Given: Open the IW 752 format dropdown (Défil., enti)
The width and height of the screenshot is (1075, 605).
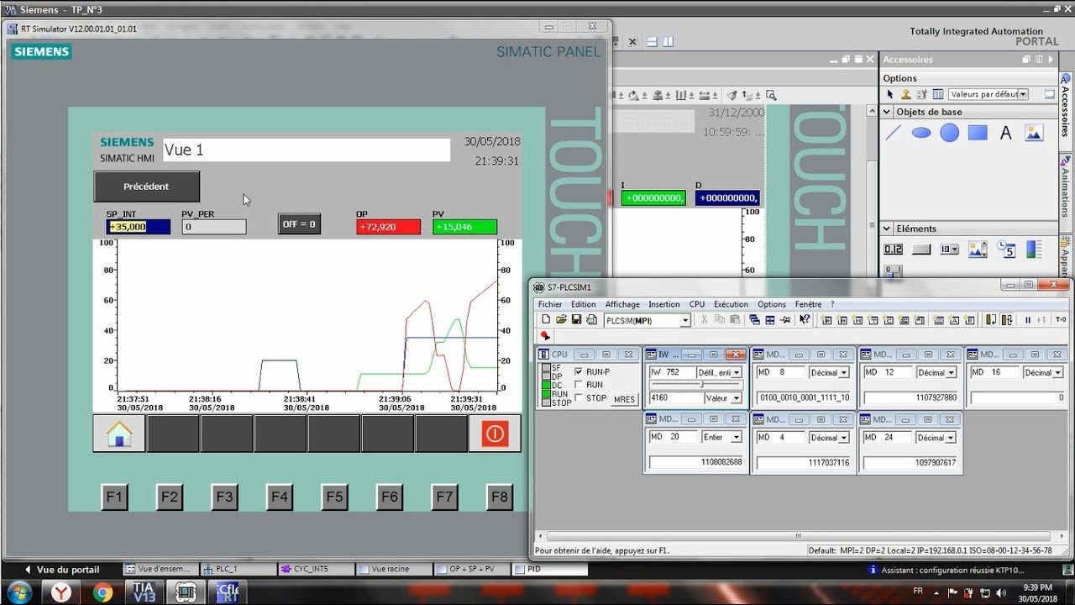Looking at the screenshot, I should coord(737,372).
